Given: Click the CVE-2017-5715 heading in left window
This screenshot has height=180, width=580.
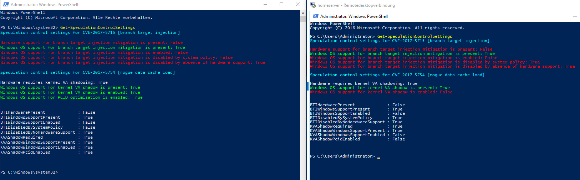Looking at the screenshot, I should [90, 32].
